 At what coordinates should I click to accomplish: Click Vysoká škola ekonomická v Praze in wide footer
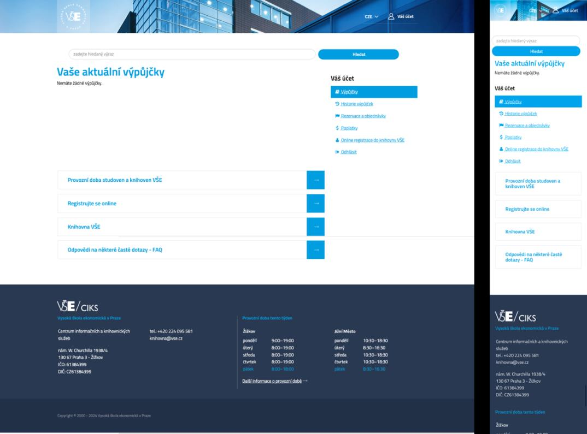[x=89, y=318]
